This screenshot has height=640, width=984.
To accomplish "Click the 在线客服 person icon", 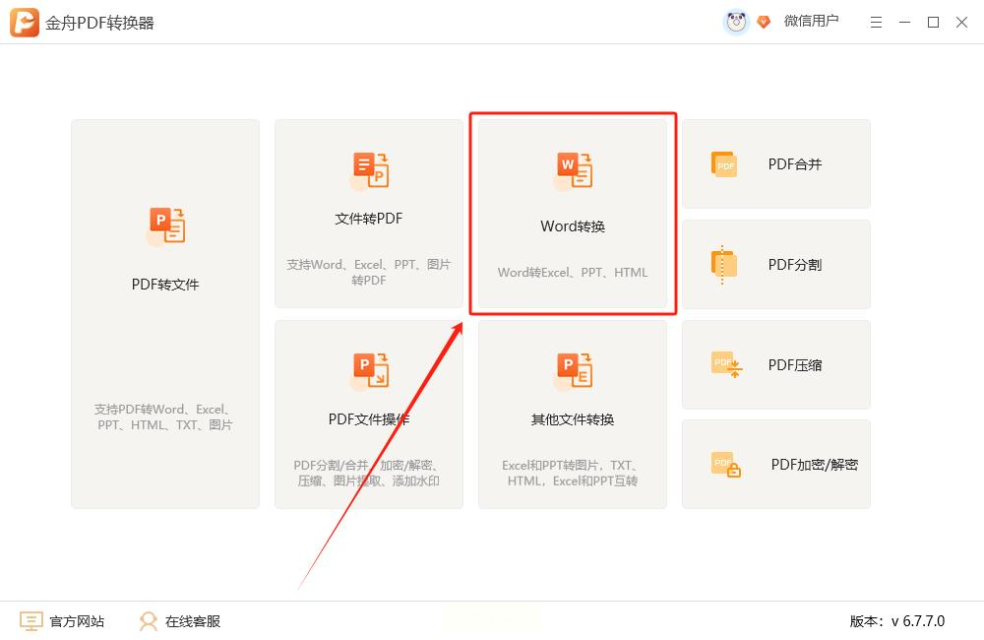I will click(x=149, y=621).
